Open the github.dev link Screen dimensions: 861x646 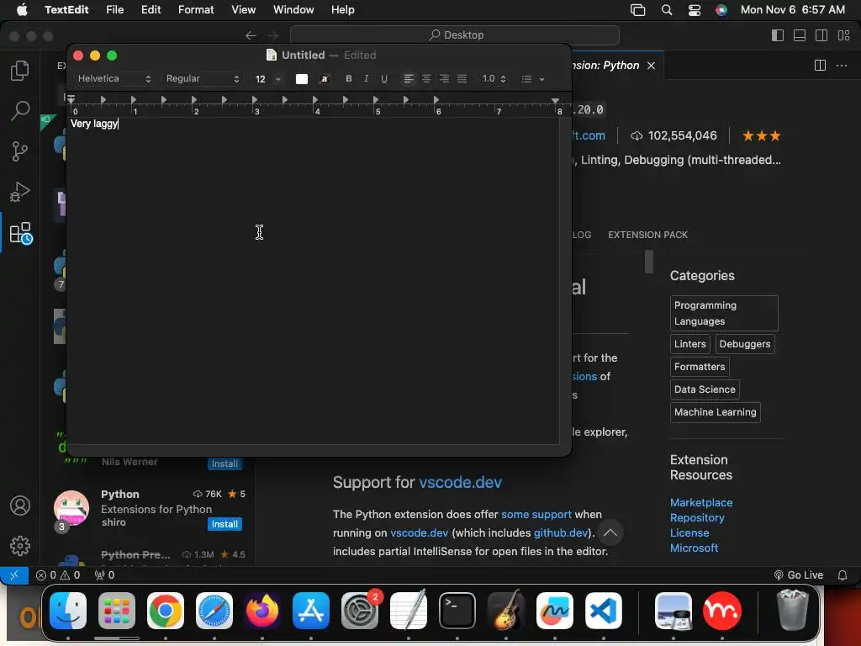[561, 532]
